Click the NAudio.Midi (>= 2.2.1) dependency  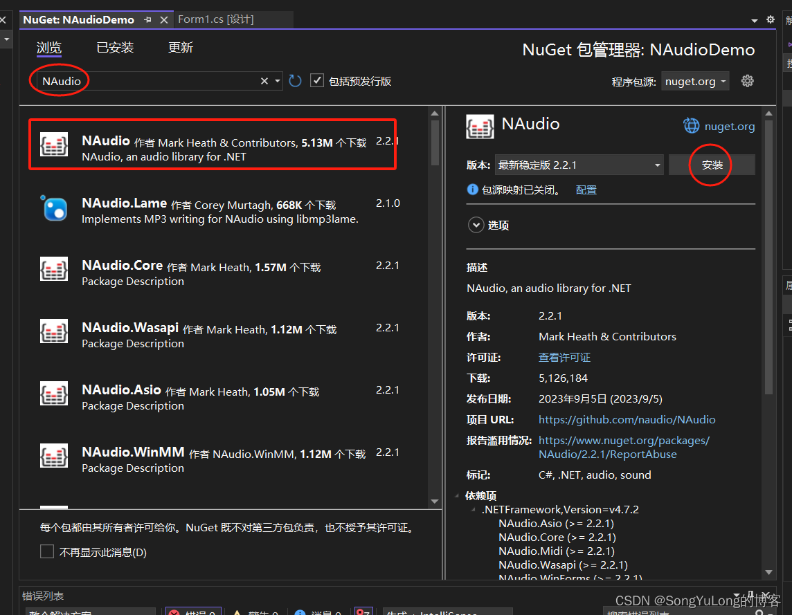(x=557, y=551)
